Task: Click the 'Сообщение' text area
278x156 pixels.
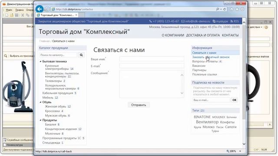Action: coord(152,84)
